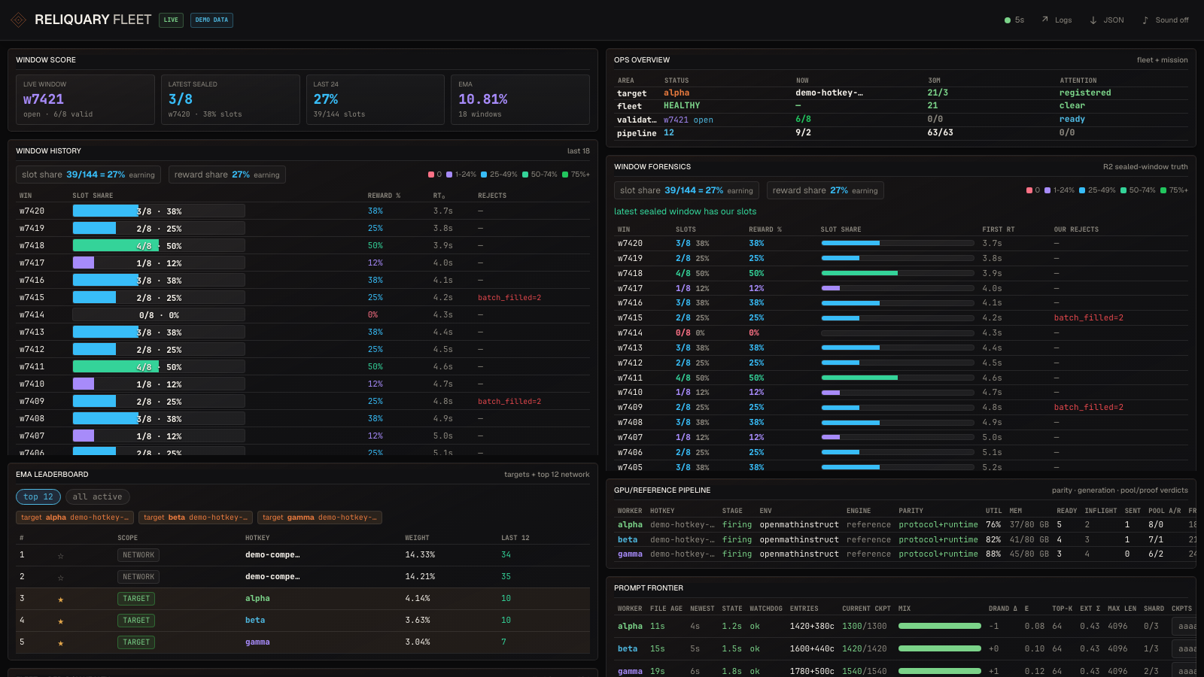Viewport: 1204px width, 677px height.
Task: Unstar the beta leaderboard row
Action: click(x=61, y=621)
